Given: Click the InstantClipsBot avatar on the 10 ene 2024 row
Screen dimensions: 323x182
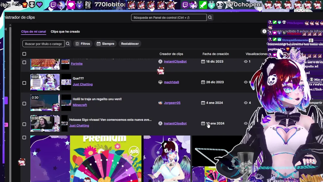Looking at the screenshot, I should 160,123.
